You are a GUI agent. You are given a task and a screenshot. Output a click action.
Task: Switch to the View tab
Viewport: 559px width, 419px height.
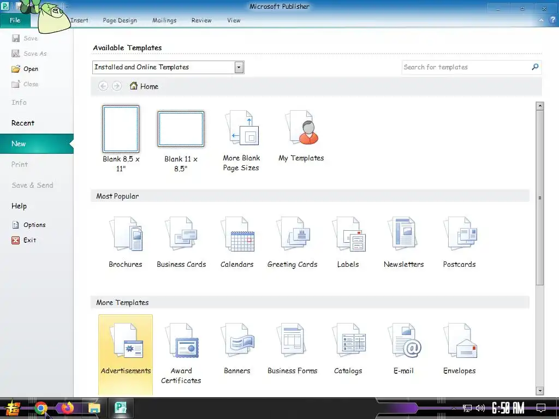click(x=234, y=20)
